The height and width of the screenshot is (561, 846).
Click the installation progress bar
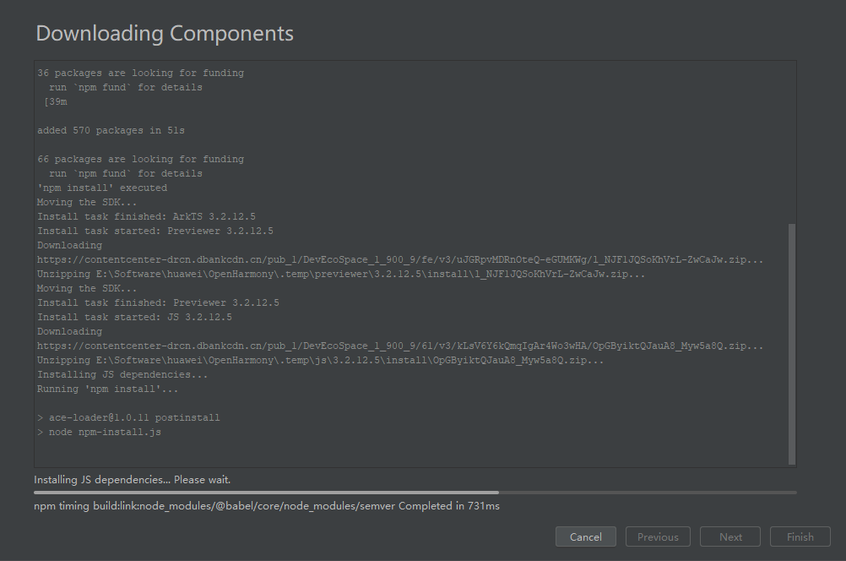click(415, 492)
